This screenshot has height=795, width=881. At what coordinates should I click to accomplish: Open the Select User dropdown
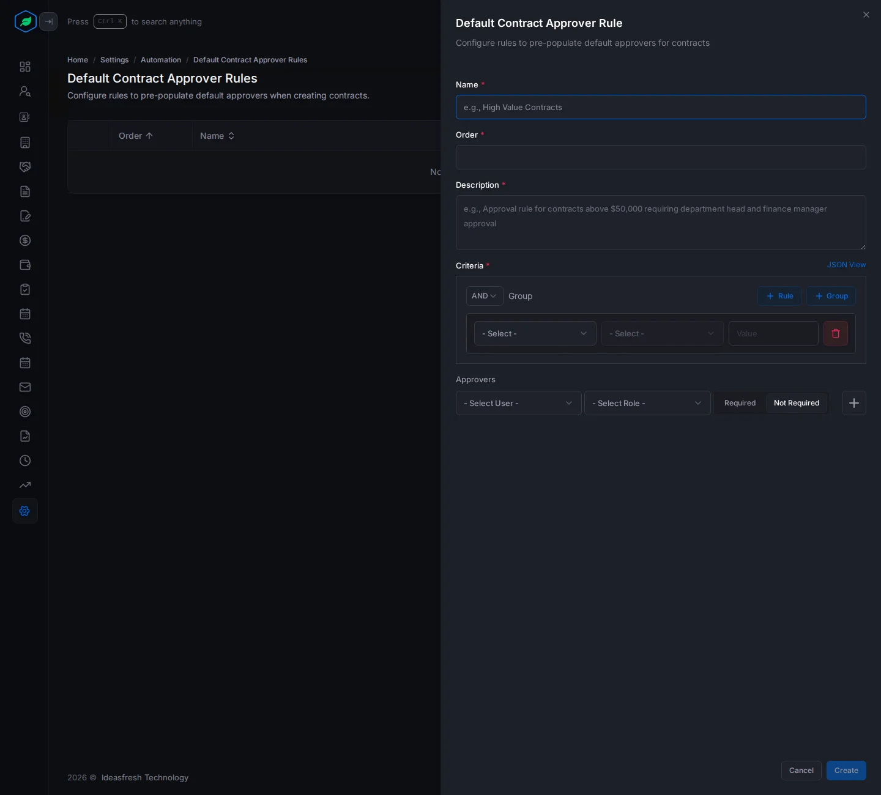click(519, 403)
